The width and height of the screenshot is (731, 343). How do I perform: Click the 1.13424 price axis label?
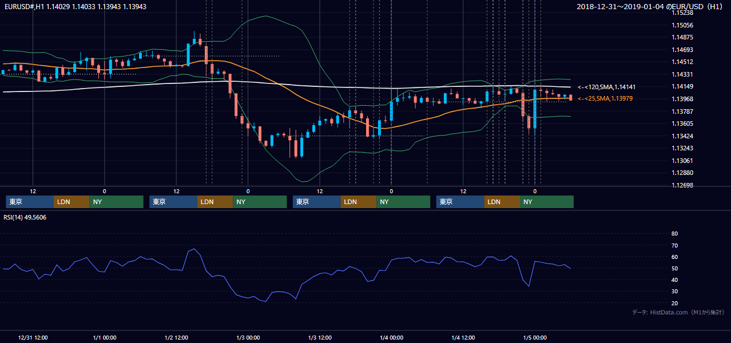[x=682, y=136]
